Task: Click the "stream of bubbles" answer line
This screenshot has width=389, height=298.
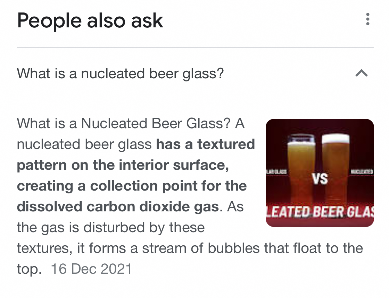Action: click(x=190, y=248)
